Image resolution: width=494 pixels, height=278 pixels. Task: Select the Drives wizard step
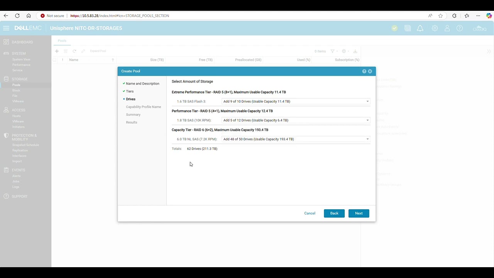(130, 99)
